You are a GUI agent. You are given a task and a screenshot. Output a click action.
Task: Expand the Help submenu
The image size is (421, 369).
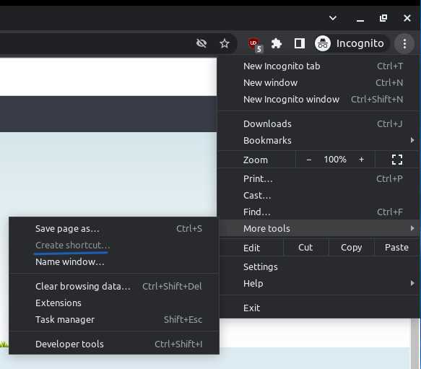tap(319, 283)
